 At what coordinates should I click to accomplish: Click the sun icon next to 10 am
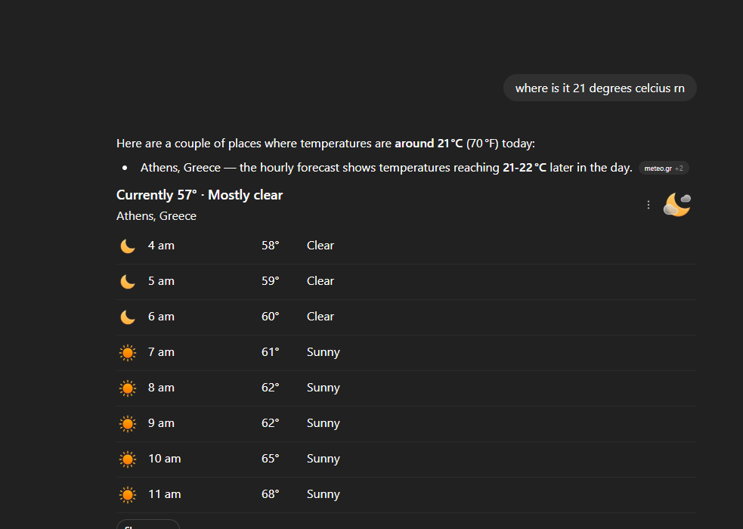tap(128, 459)
